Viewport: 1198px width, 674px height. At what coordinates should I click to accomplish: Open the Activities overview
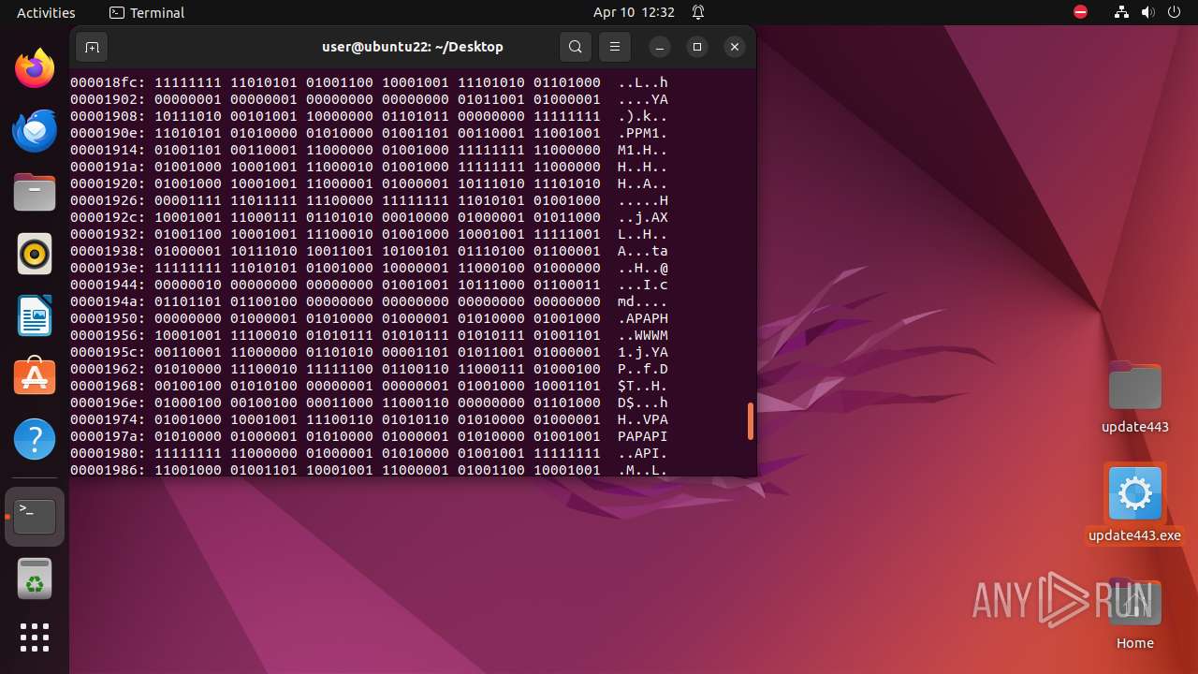pos(46,12)
